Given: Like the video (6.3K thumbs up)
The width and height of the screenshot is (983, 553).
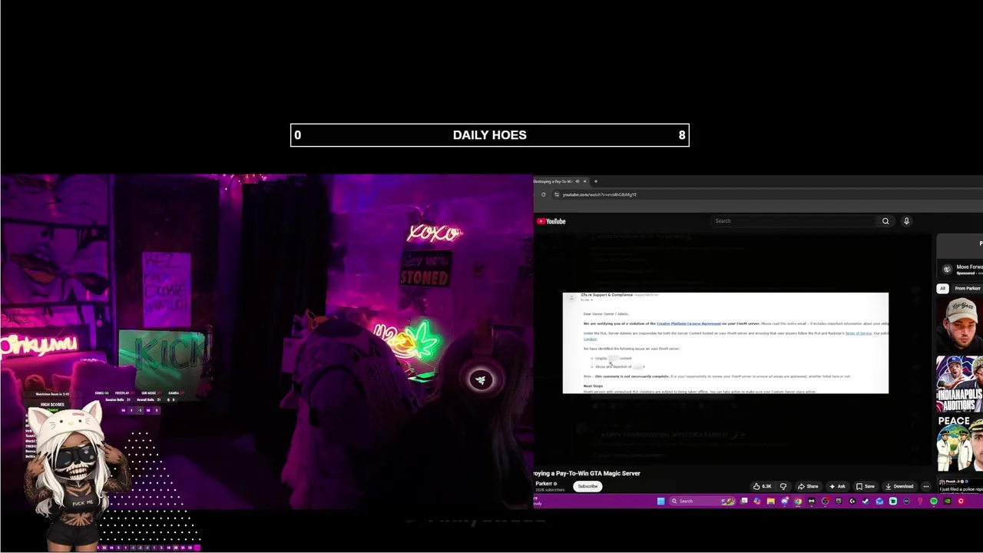Looking at the screenshot, I should [762, 486].
